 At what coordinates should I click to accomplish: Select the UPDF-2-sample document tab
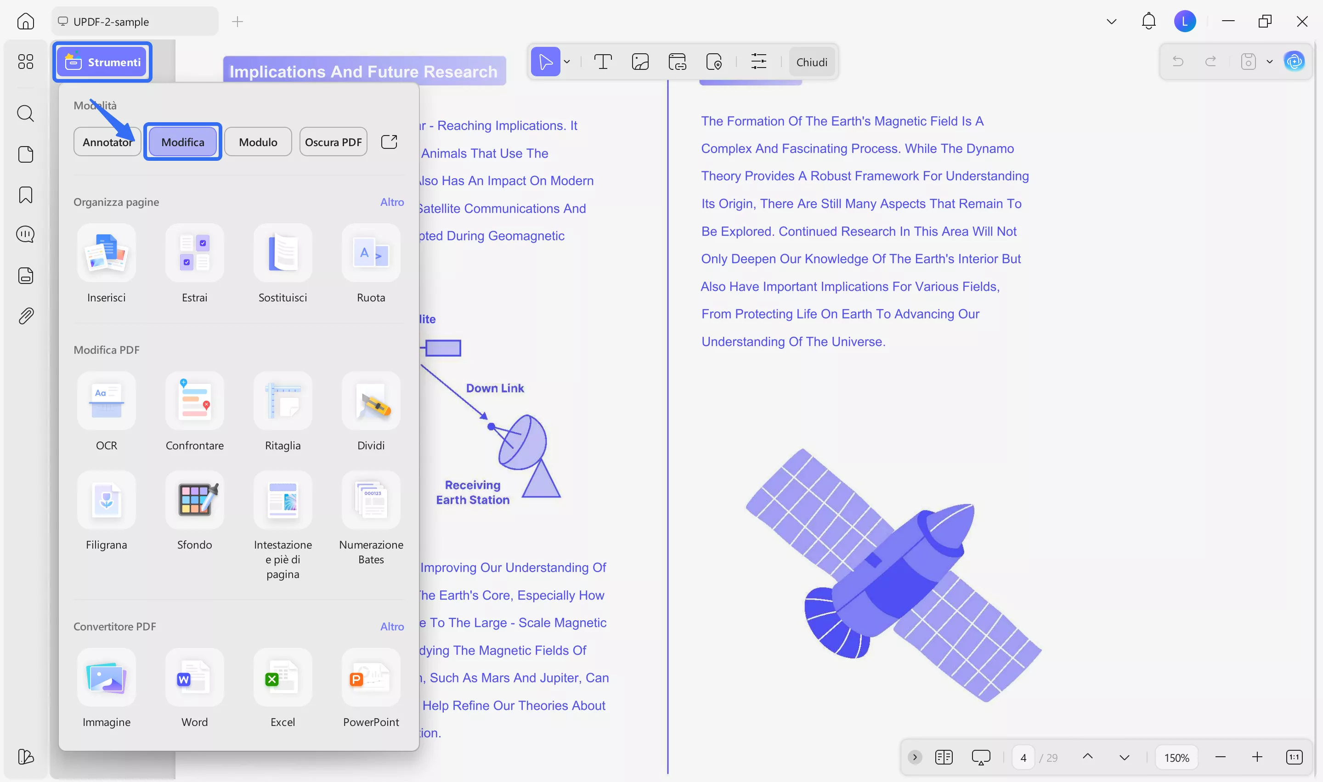[134, 22]
